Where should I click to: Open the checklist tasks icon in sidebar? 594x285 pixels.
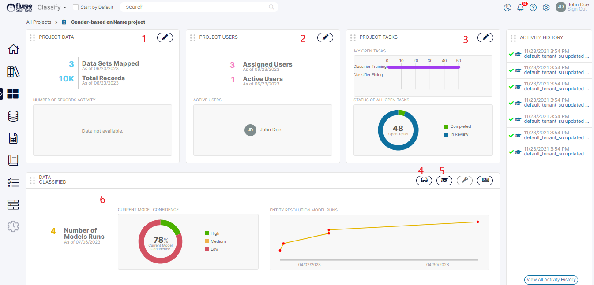pyautogui.click(x=13, y=182)
